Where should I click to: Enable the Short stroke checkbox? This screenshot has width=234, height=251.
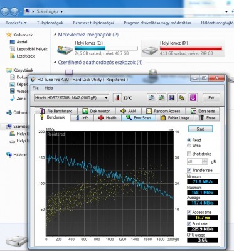189,154
